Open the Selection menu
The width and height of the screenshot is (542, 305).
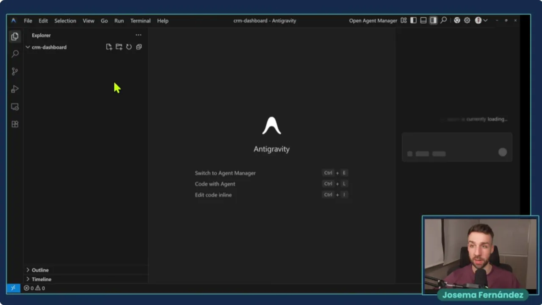point(65,20)
